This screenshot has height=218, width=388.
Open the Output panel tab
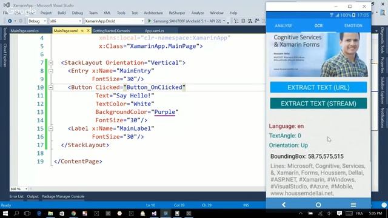pos(33,196)
